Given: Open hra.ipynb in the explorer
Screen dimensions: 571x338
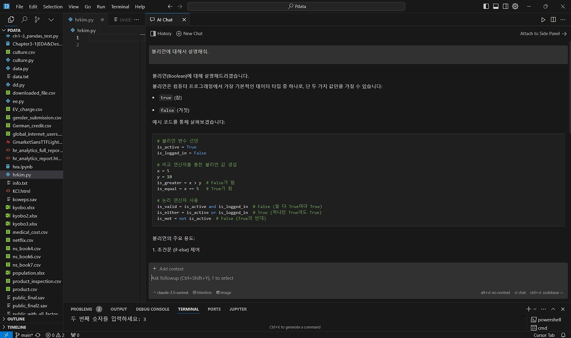Looking at the screenshot, I should [31, 167].
